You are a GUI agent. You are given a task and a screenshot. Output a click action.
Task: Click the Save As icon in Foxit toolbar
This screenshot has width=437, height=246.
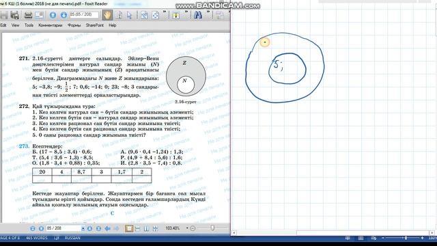(x=14, y=15)
